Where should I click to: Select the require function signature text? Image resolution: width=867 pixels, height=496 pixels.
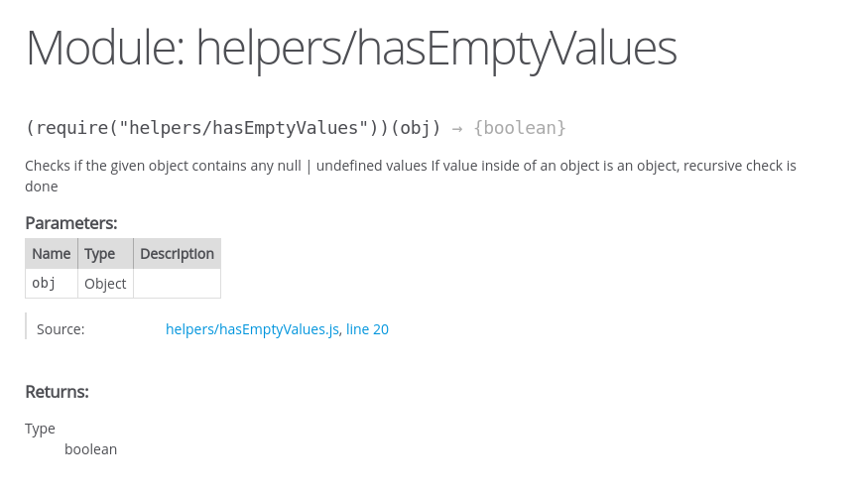click(x=296, y=128)
